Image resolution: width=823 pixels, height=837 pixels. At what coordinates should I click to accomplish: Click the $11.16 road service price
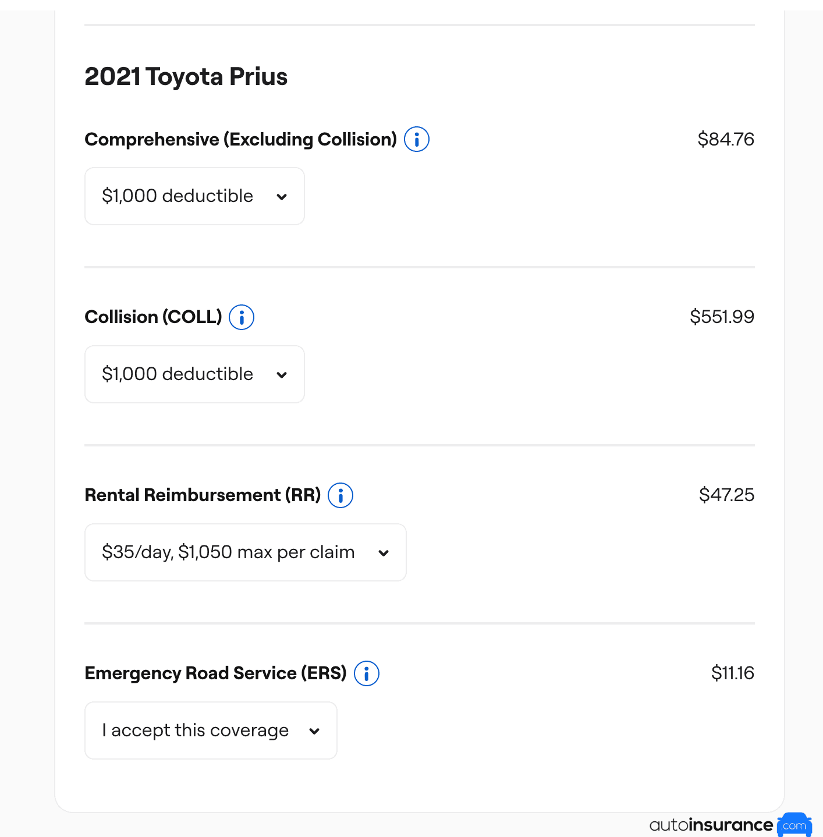[x=732, y=673]
